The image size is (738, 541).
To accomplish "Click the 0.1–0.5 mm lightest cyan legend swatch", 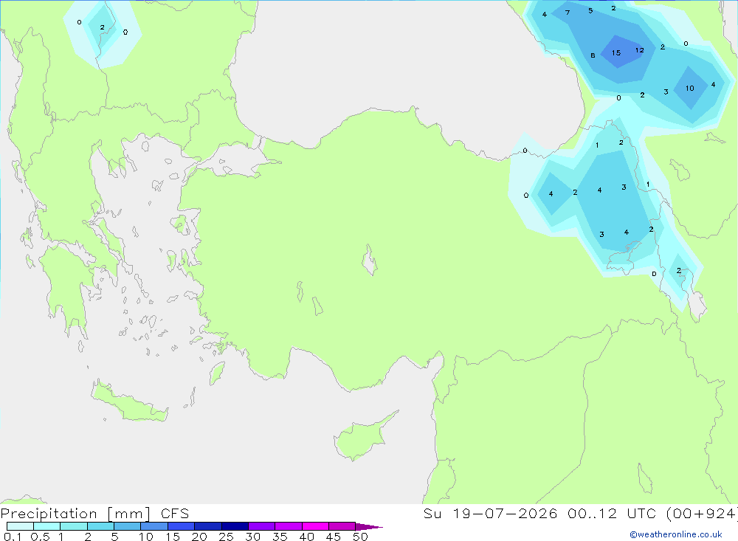I will point(20,526).
